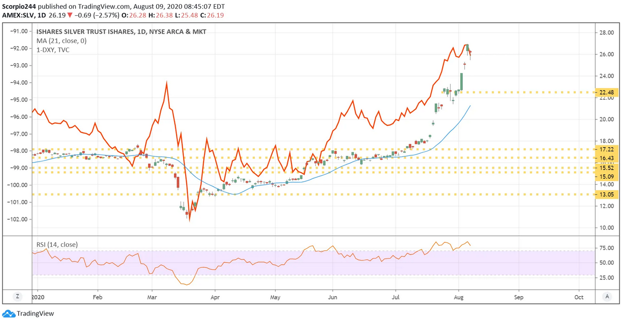Image resolution: width=621 pixels, height=319 pixels.
Task: Click the Z timezone button at bottom-left
Action: pos(17,296)
